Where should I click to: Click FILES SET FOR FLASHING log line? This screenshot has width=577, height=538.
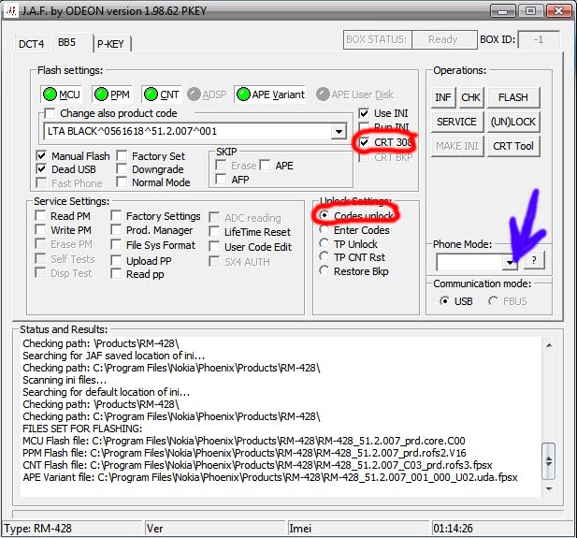[x=82, y=429]
